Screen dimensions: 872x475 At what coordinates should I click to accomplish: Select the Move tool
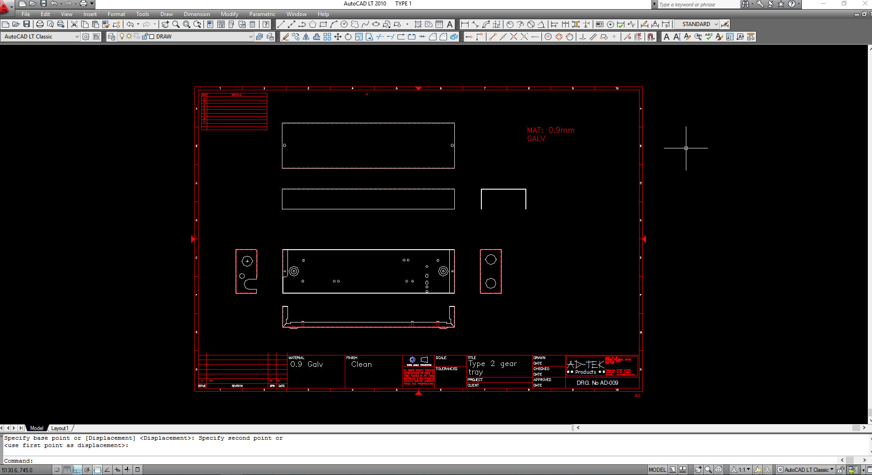pyautogui.click(x=338, y=37)
